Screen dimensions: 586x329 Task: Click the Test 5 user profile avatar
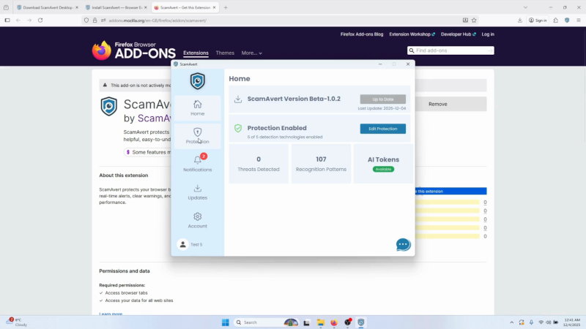point(183,244)
